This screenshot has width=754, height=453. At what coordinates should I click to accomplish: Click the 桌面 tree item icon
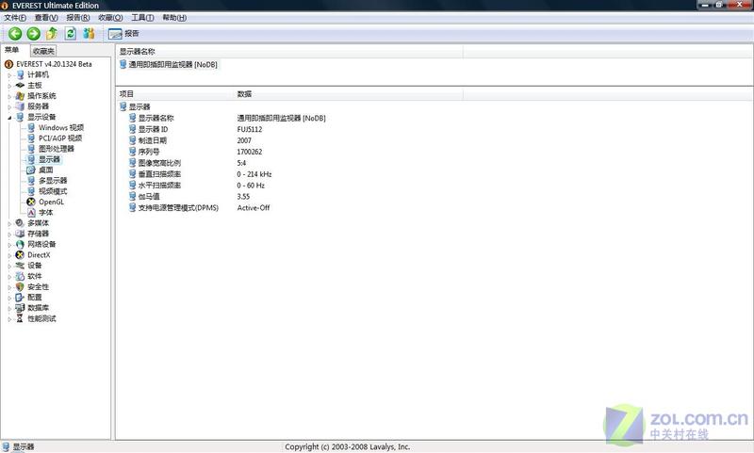point(31,170)
